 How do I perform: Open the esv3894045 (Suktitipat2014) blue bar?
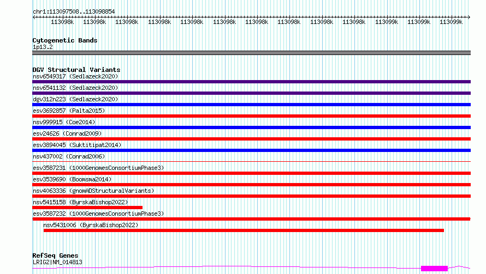pos(251,150)
